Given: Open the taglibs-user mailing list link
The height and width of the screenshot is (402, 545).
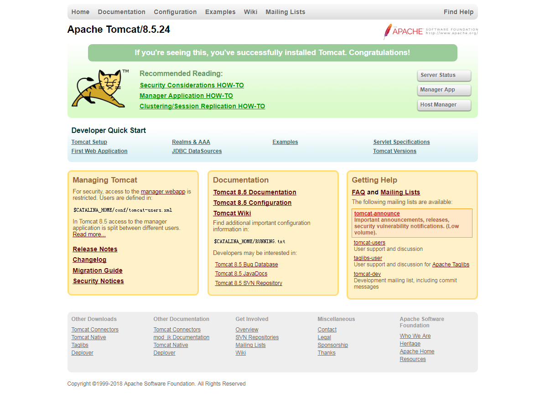Looking at the screenshot, I should (368, 258).
